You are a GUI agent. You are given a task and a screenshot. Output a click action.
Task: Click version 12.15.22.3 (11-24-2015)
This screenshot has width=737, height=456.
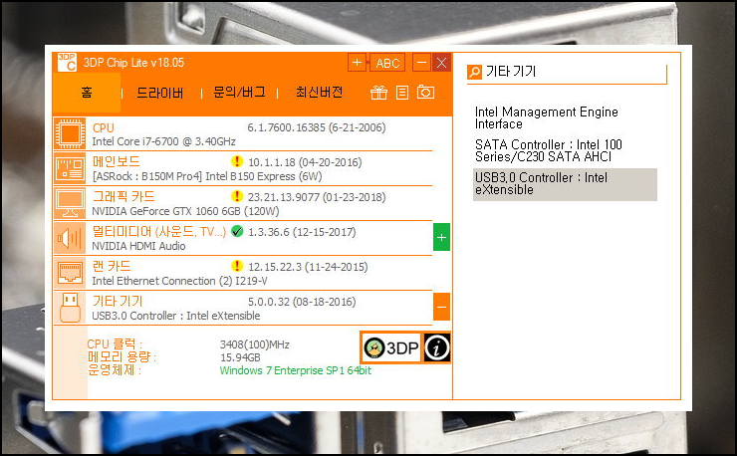click(308, 267)
